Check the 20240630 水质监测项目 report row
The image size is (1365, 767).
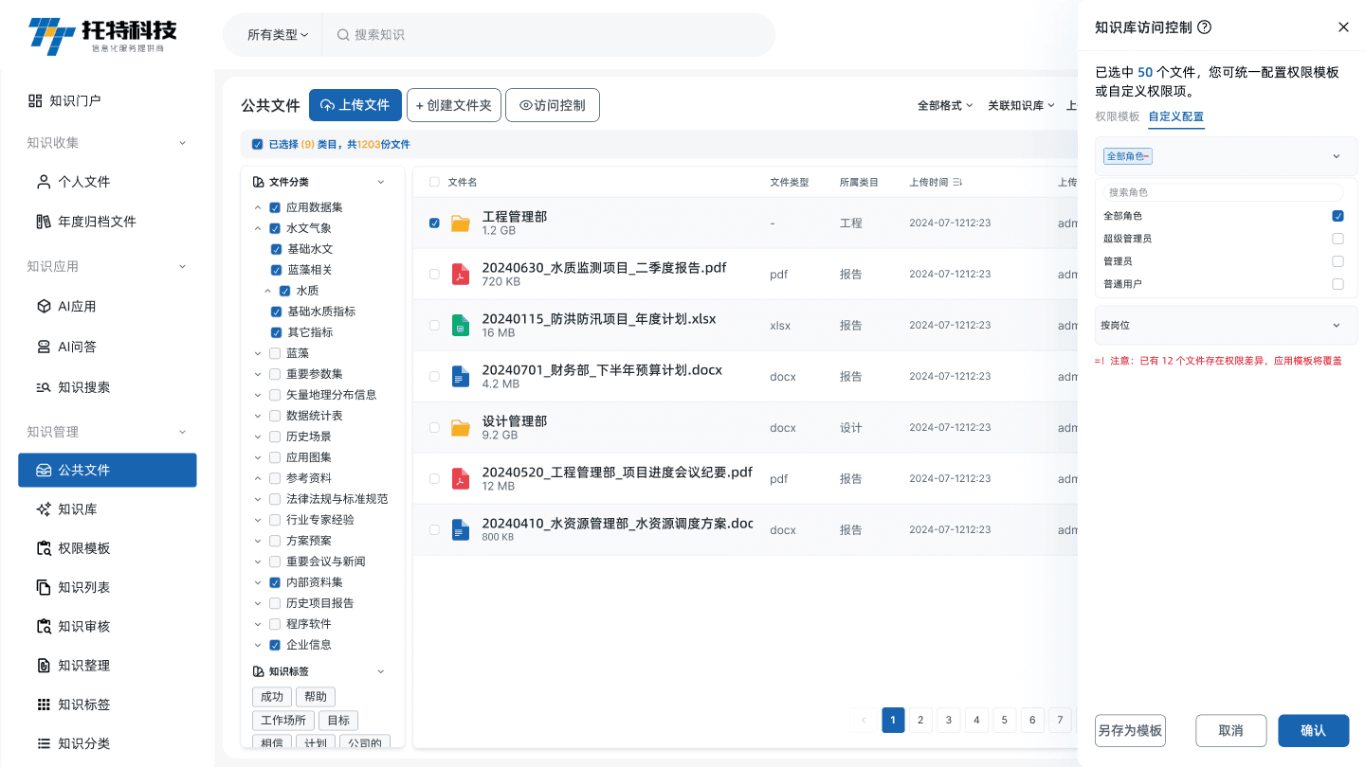434,274
